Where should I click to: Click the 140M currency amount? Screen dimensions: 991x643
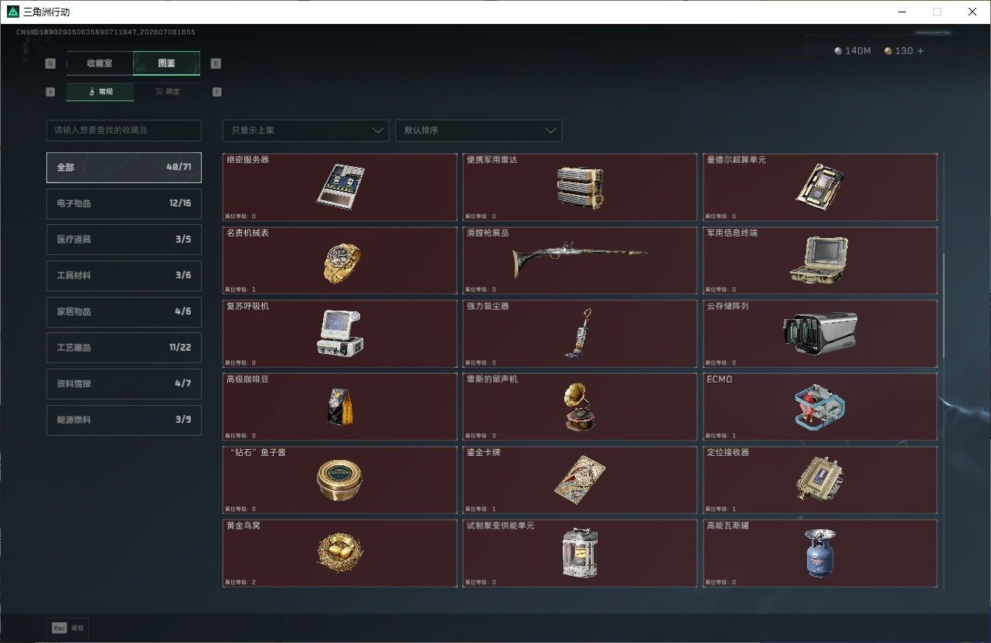(858, 51)
